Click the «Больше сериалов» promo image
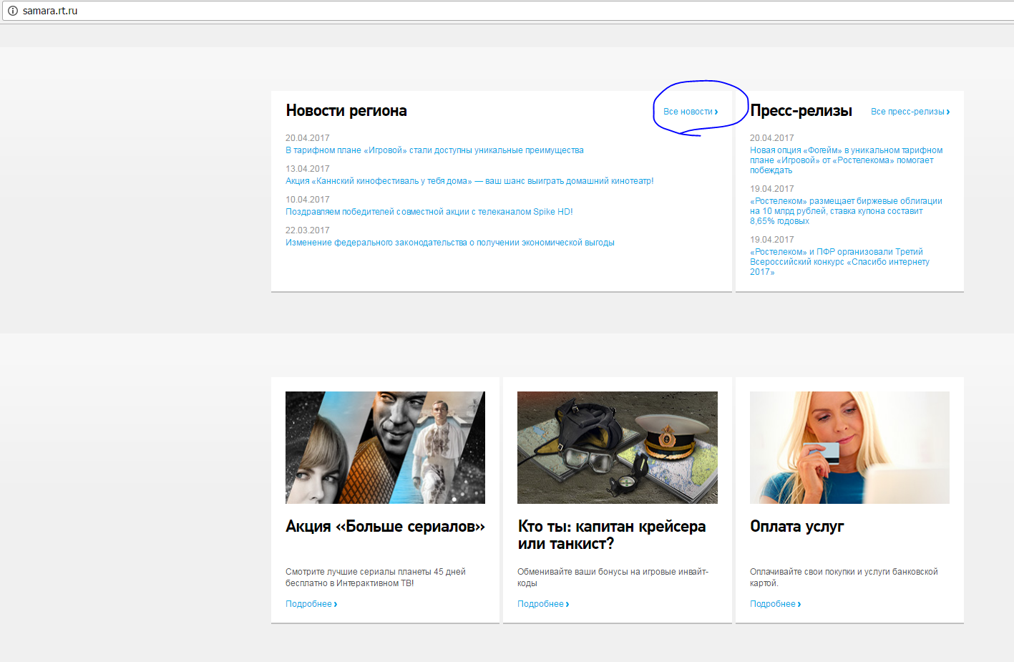The image size is (1014, 662). click(385, 447)
